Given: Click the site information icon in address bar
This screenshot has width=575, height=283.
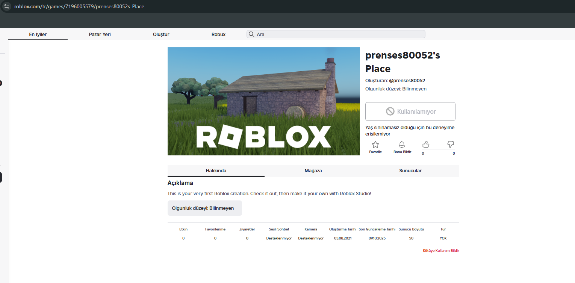Looking at the screenshot, I should point(6,6).
